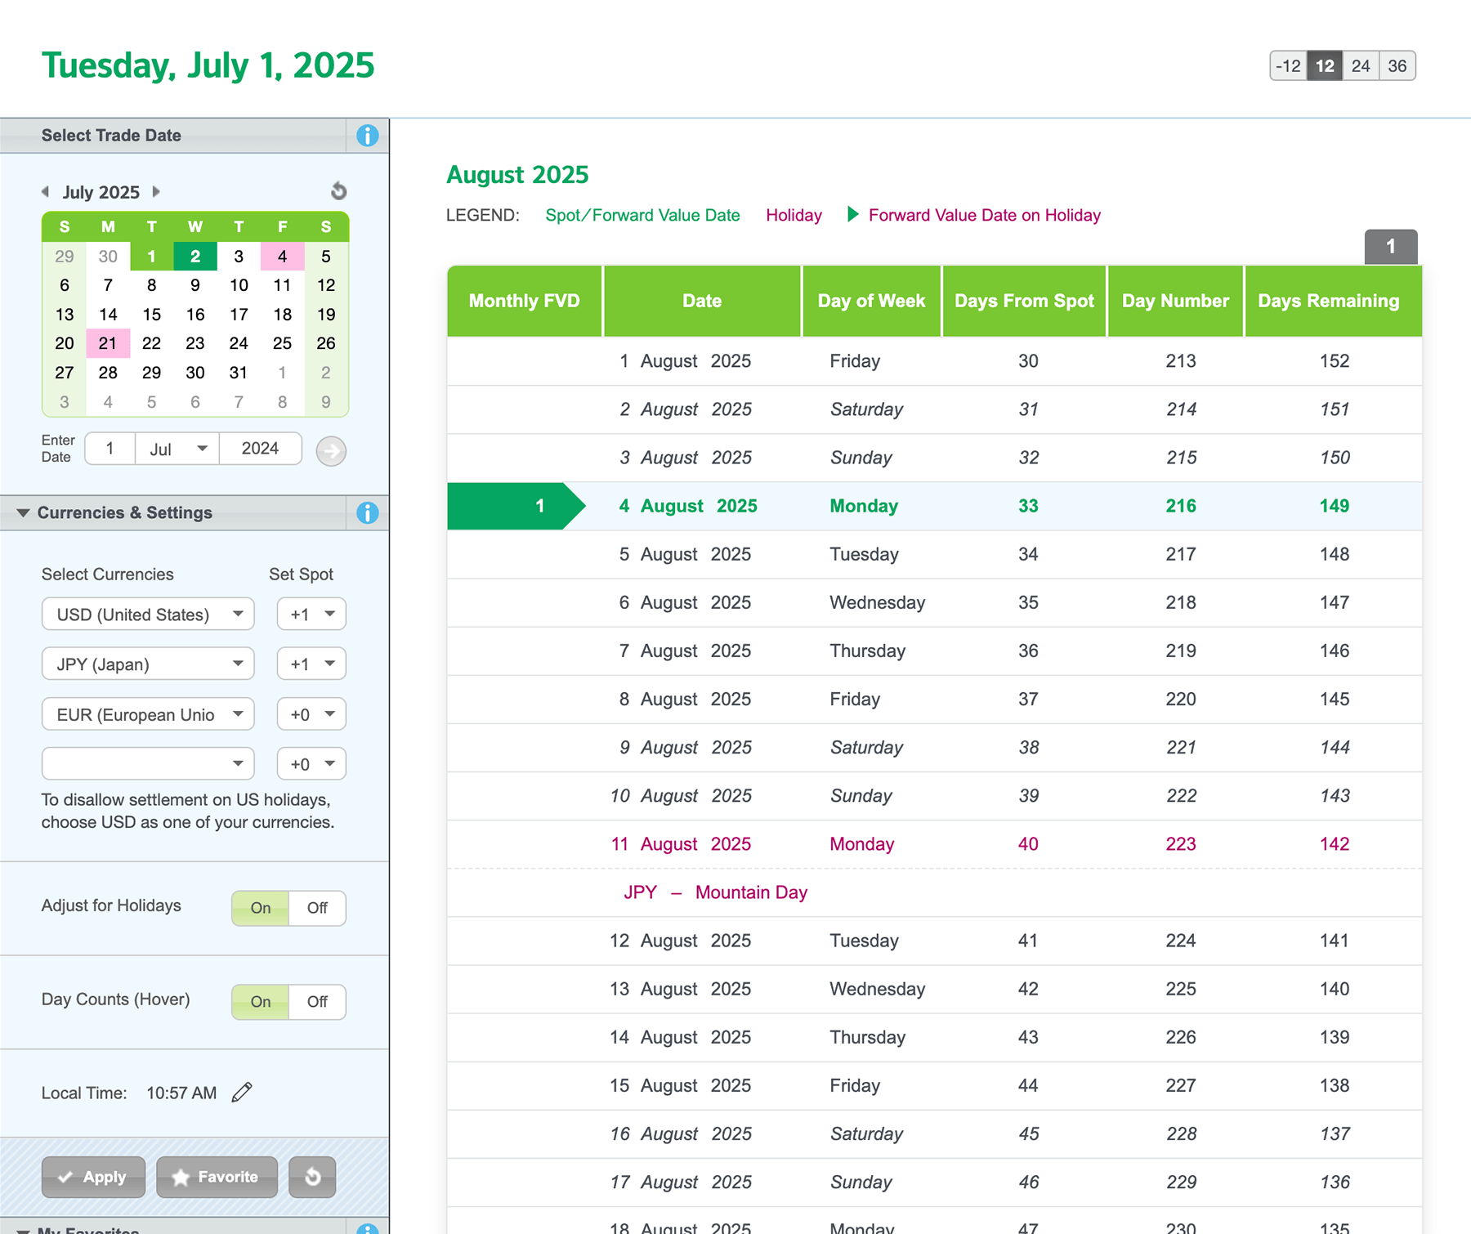Image resolution: width=1471 pixels, height=1234 pixels.
Task: Select July 21 highlighted in pink
Action: (108, 343)
